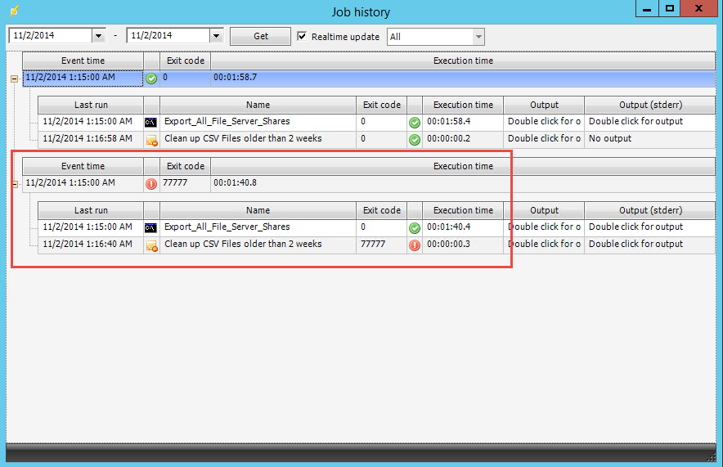Click cleanup folder icon in 1:16:40 AM row
The height and width of the screenshot is (467, 723).
pyautogui.click(x=151, y=245)
